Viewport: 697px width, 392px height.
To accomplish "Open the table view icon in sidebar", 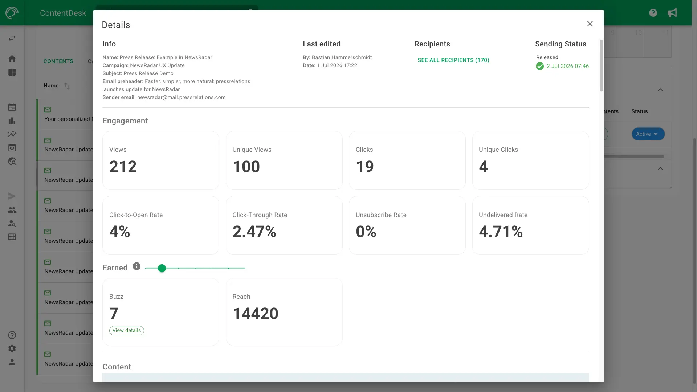I will [x=12, y=107].
